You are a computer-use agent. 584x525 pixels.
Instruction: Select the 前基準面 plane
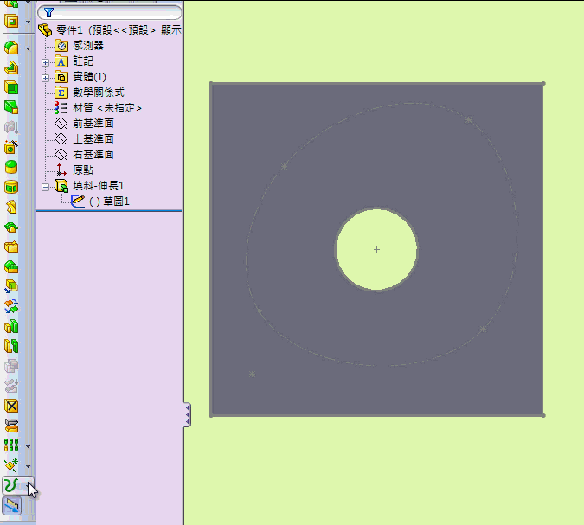click(84, 123)
